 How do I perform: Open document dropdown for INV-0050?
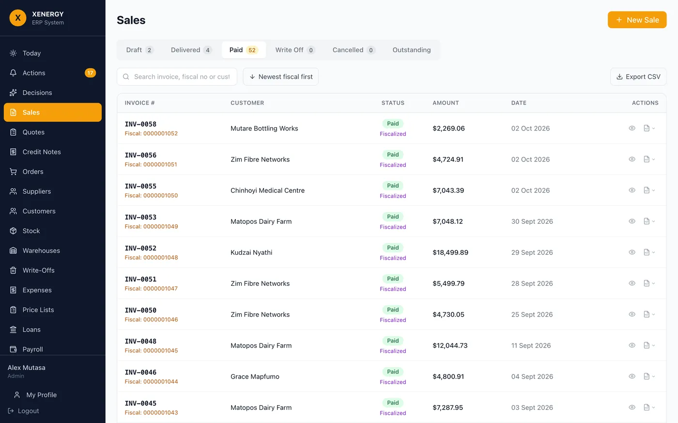pos(649,314)
